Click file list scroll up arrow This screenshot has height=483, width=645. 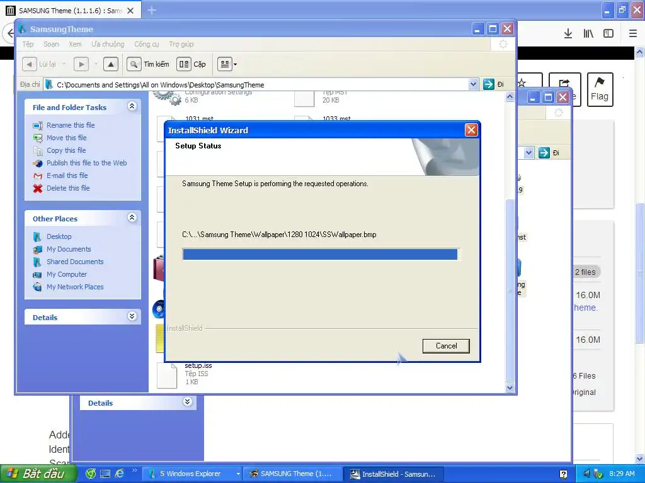pyautogui.click(x=510, y=97)
